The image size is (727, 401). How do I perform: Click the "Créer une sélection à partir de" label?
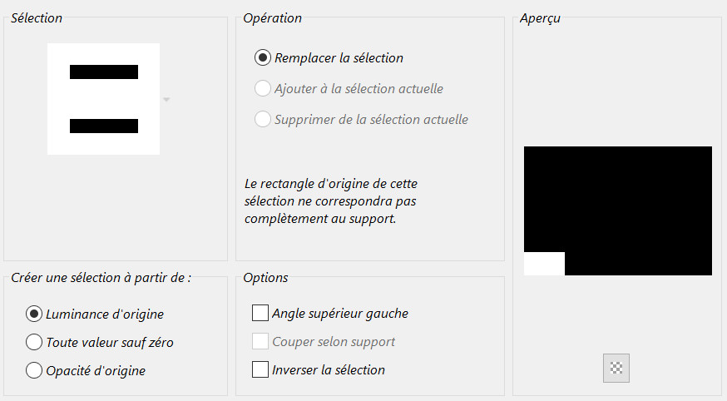(101, 278)
